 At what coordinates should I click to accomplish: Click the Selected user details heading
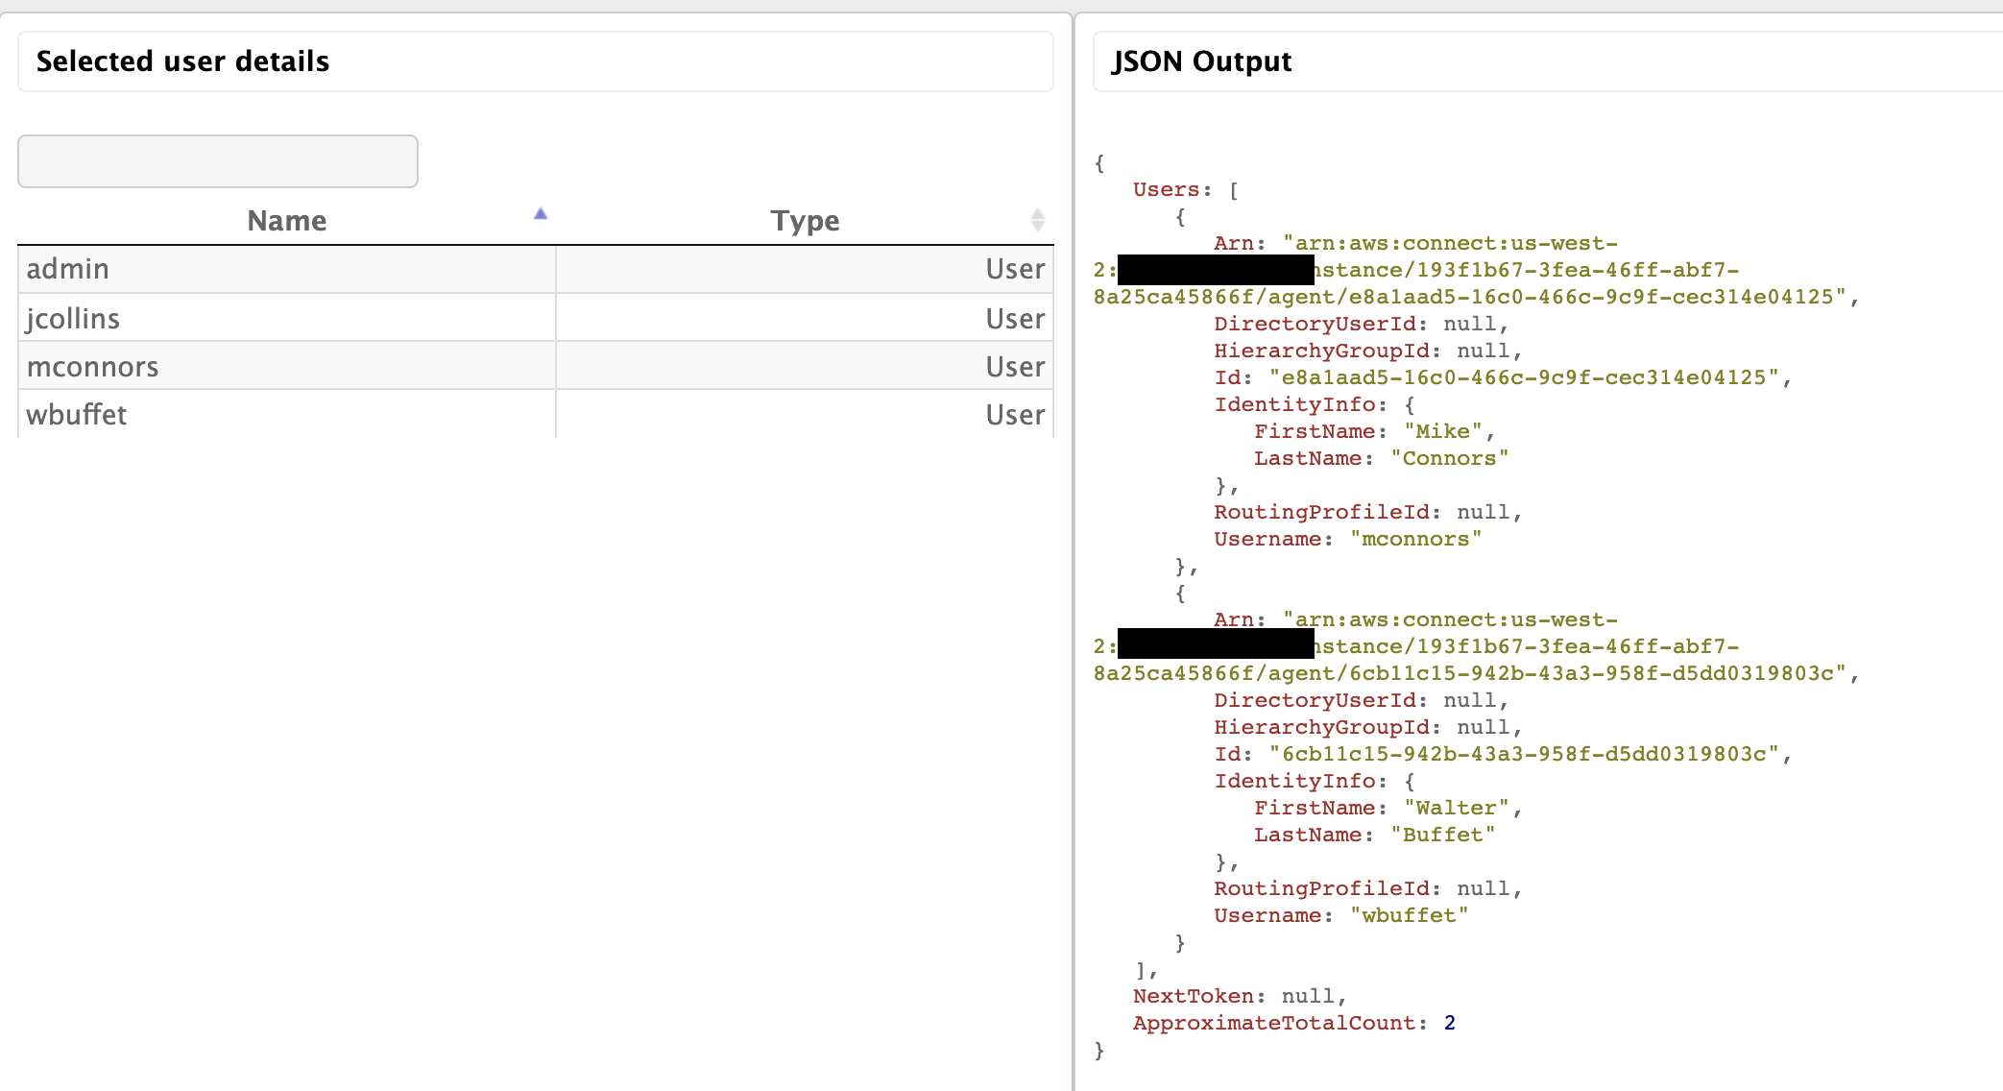tap(182, 61)
